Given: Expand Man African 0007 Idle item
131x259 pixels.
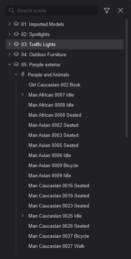Looking at the screenshot, I should (23, 95).
